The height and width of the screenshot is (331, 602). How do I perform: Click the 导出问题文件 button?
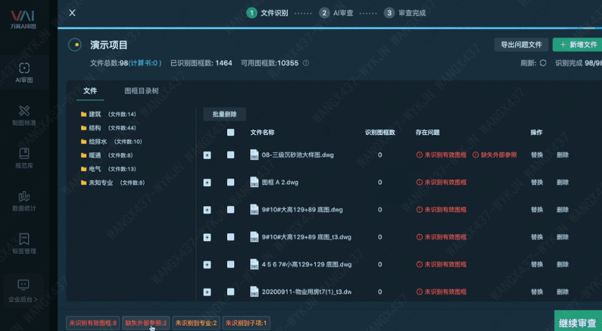tap(521, 45)
